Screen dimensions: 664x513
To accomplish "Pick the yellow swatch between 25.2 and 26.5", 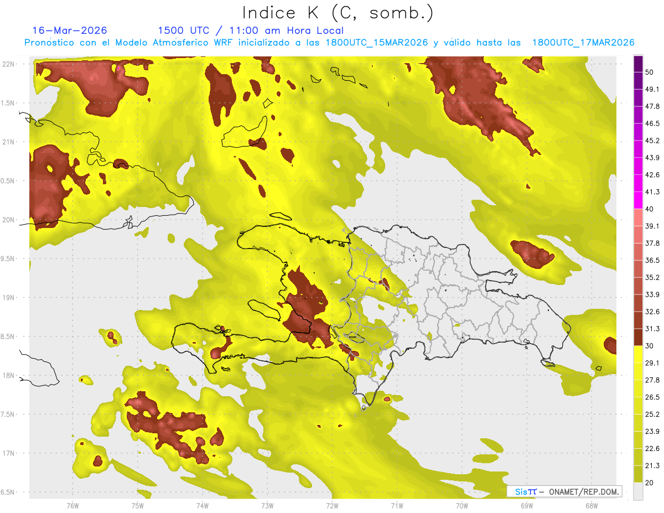I will (638, 406).
